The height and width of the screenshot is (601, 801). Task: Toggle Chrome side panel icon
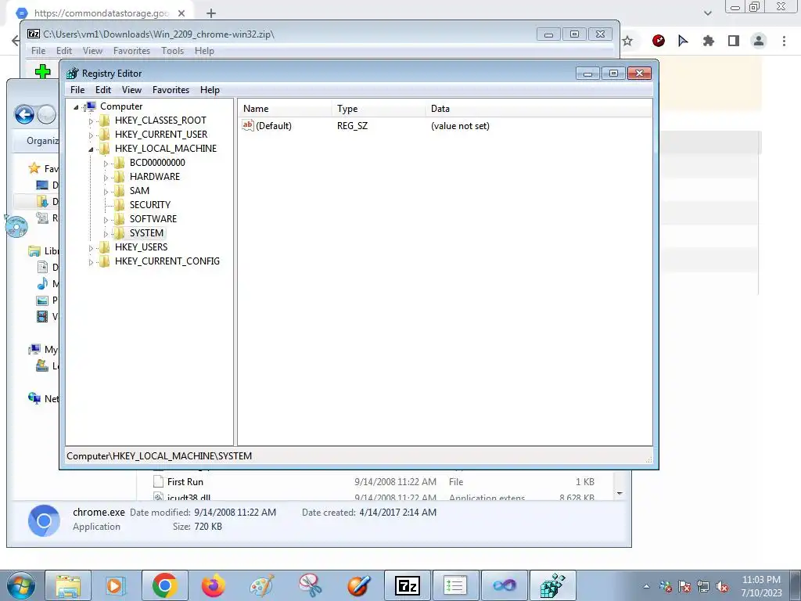[734, 41]
